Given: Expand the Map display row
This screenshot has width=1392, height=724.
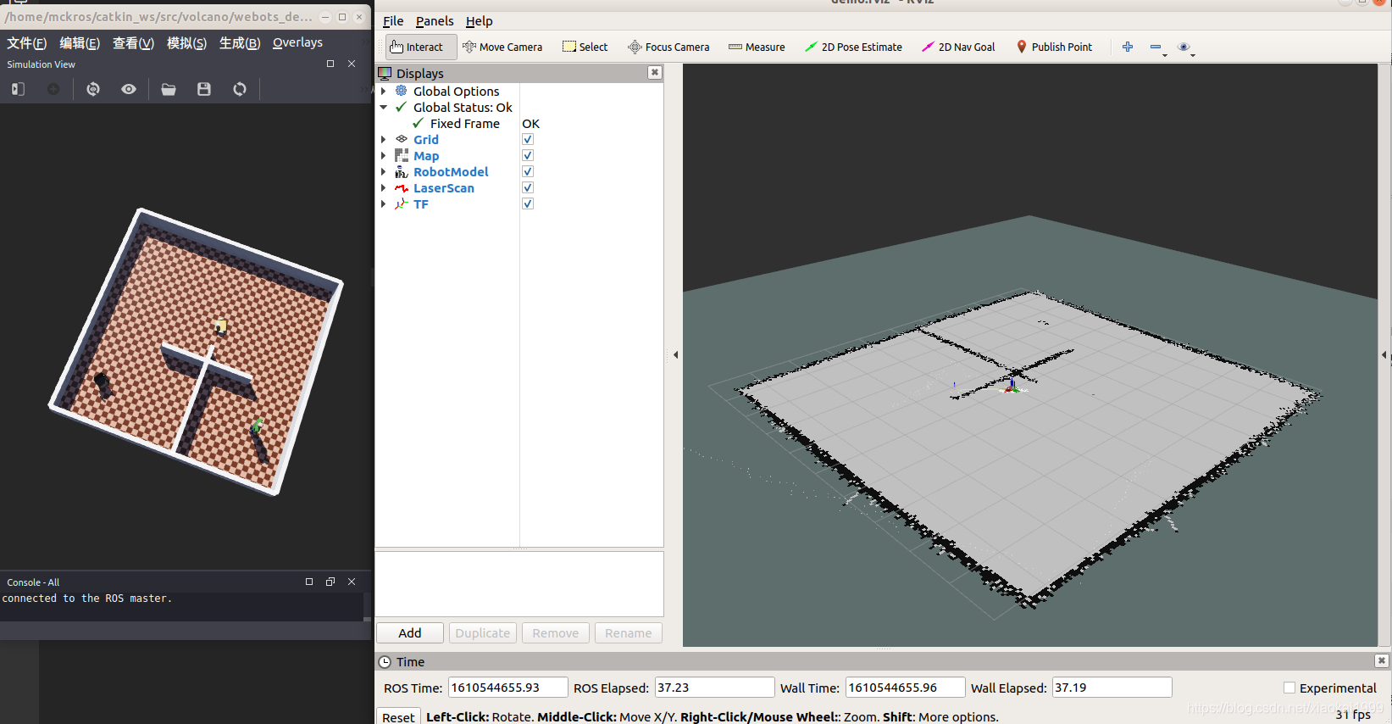Looking at the screenshot, I should [384, 156].
